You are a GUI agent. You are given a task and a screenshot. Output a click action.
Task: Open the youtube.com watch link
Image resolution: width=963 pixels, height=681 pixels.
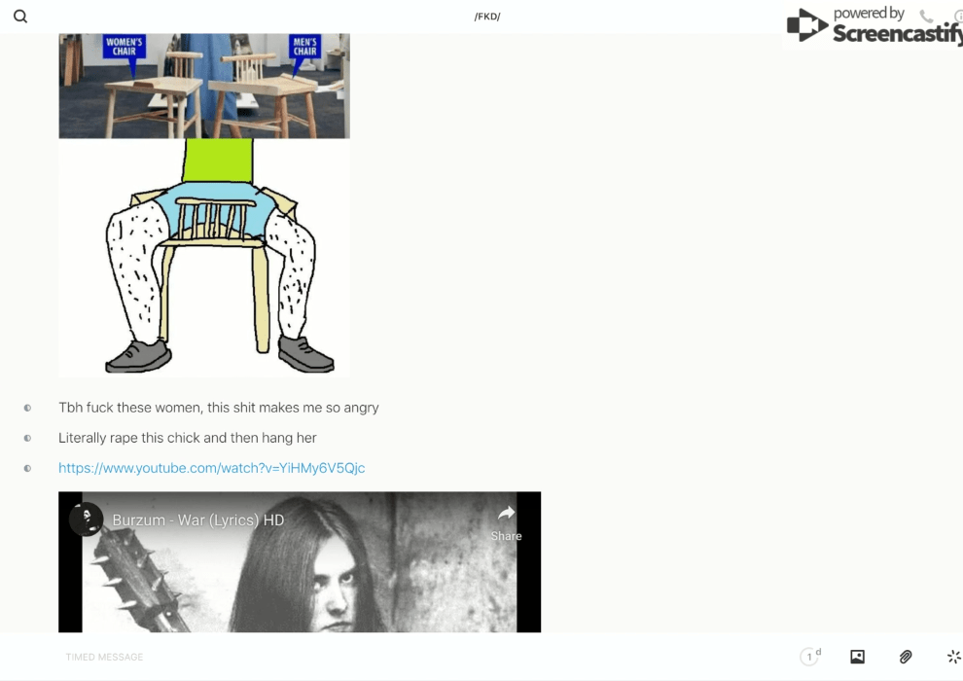tap(211, 468)
